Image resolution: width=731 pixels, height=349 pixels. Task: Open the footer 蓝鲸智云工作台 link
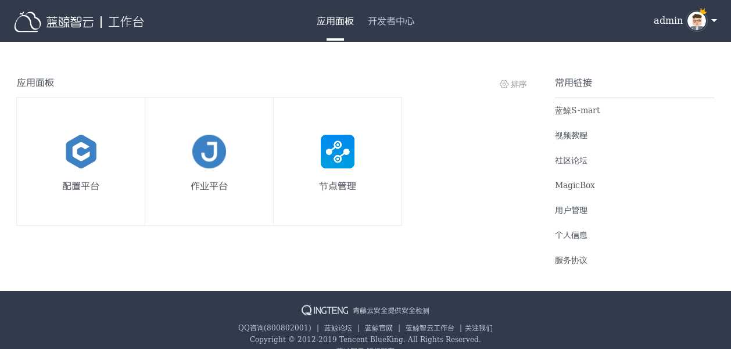[x=430, y=328]
